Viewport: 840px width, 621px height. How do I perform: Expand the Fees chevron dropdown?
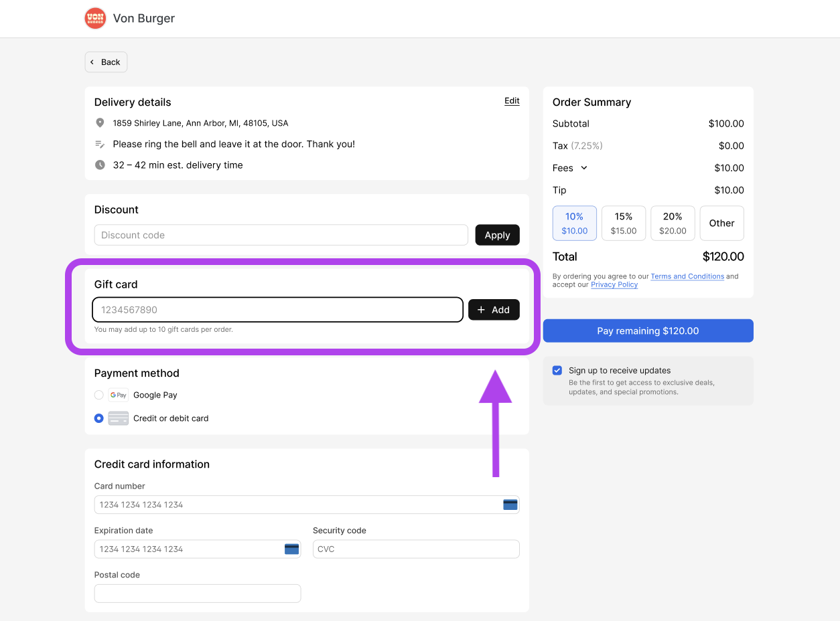pyautogui.click(x=584, y=168)
